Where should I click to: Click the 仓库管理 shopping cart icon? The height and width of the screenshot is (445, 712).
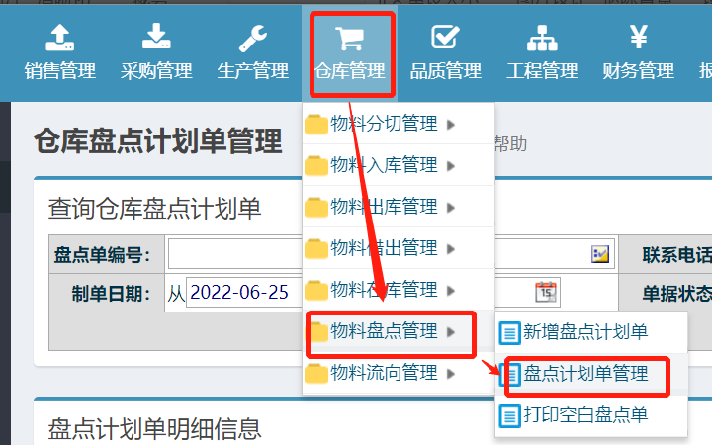(x=350, y=39)
